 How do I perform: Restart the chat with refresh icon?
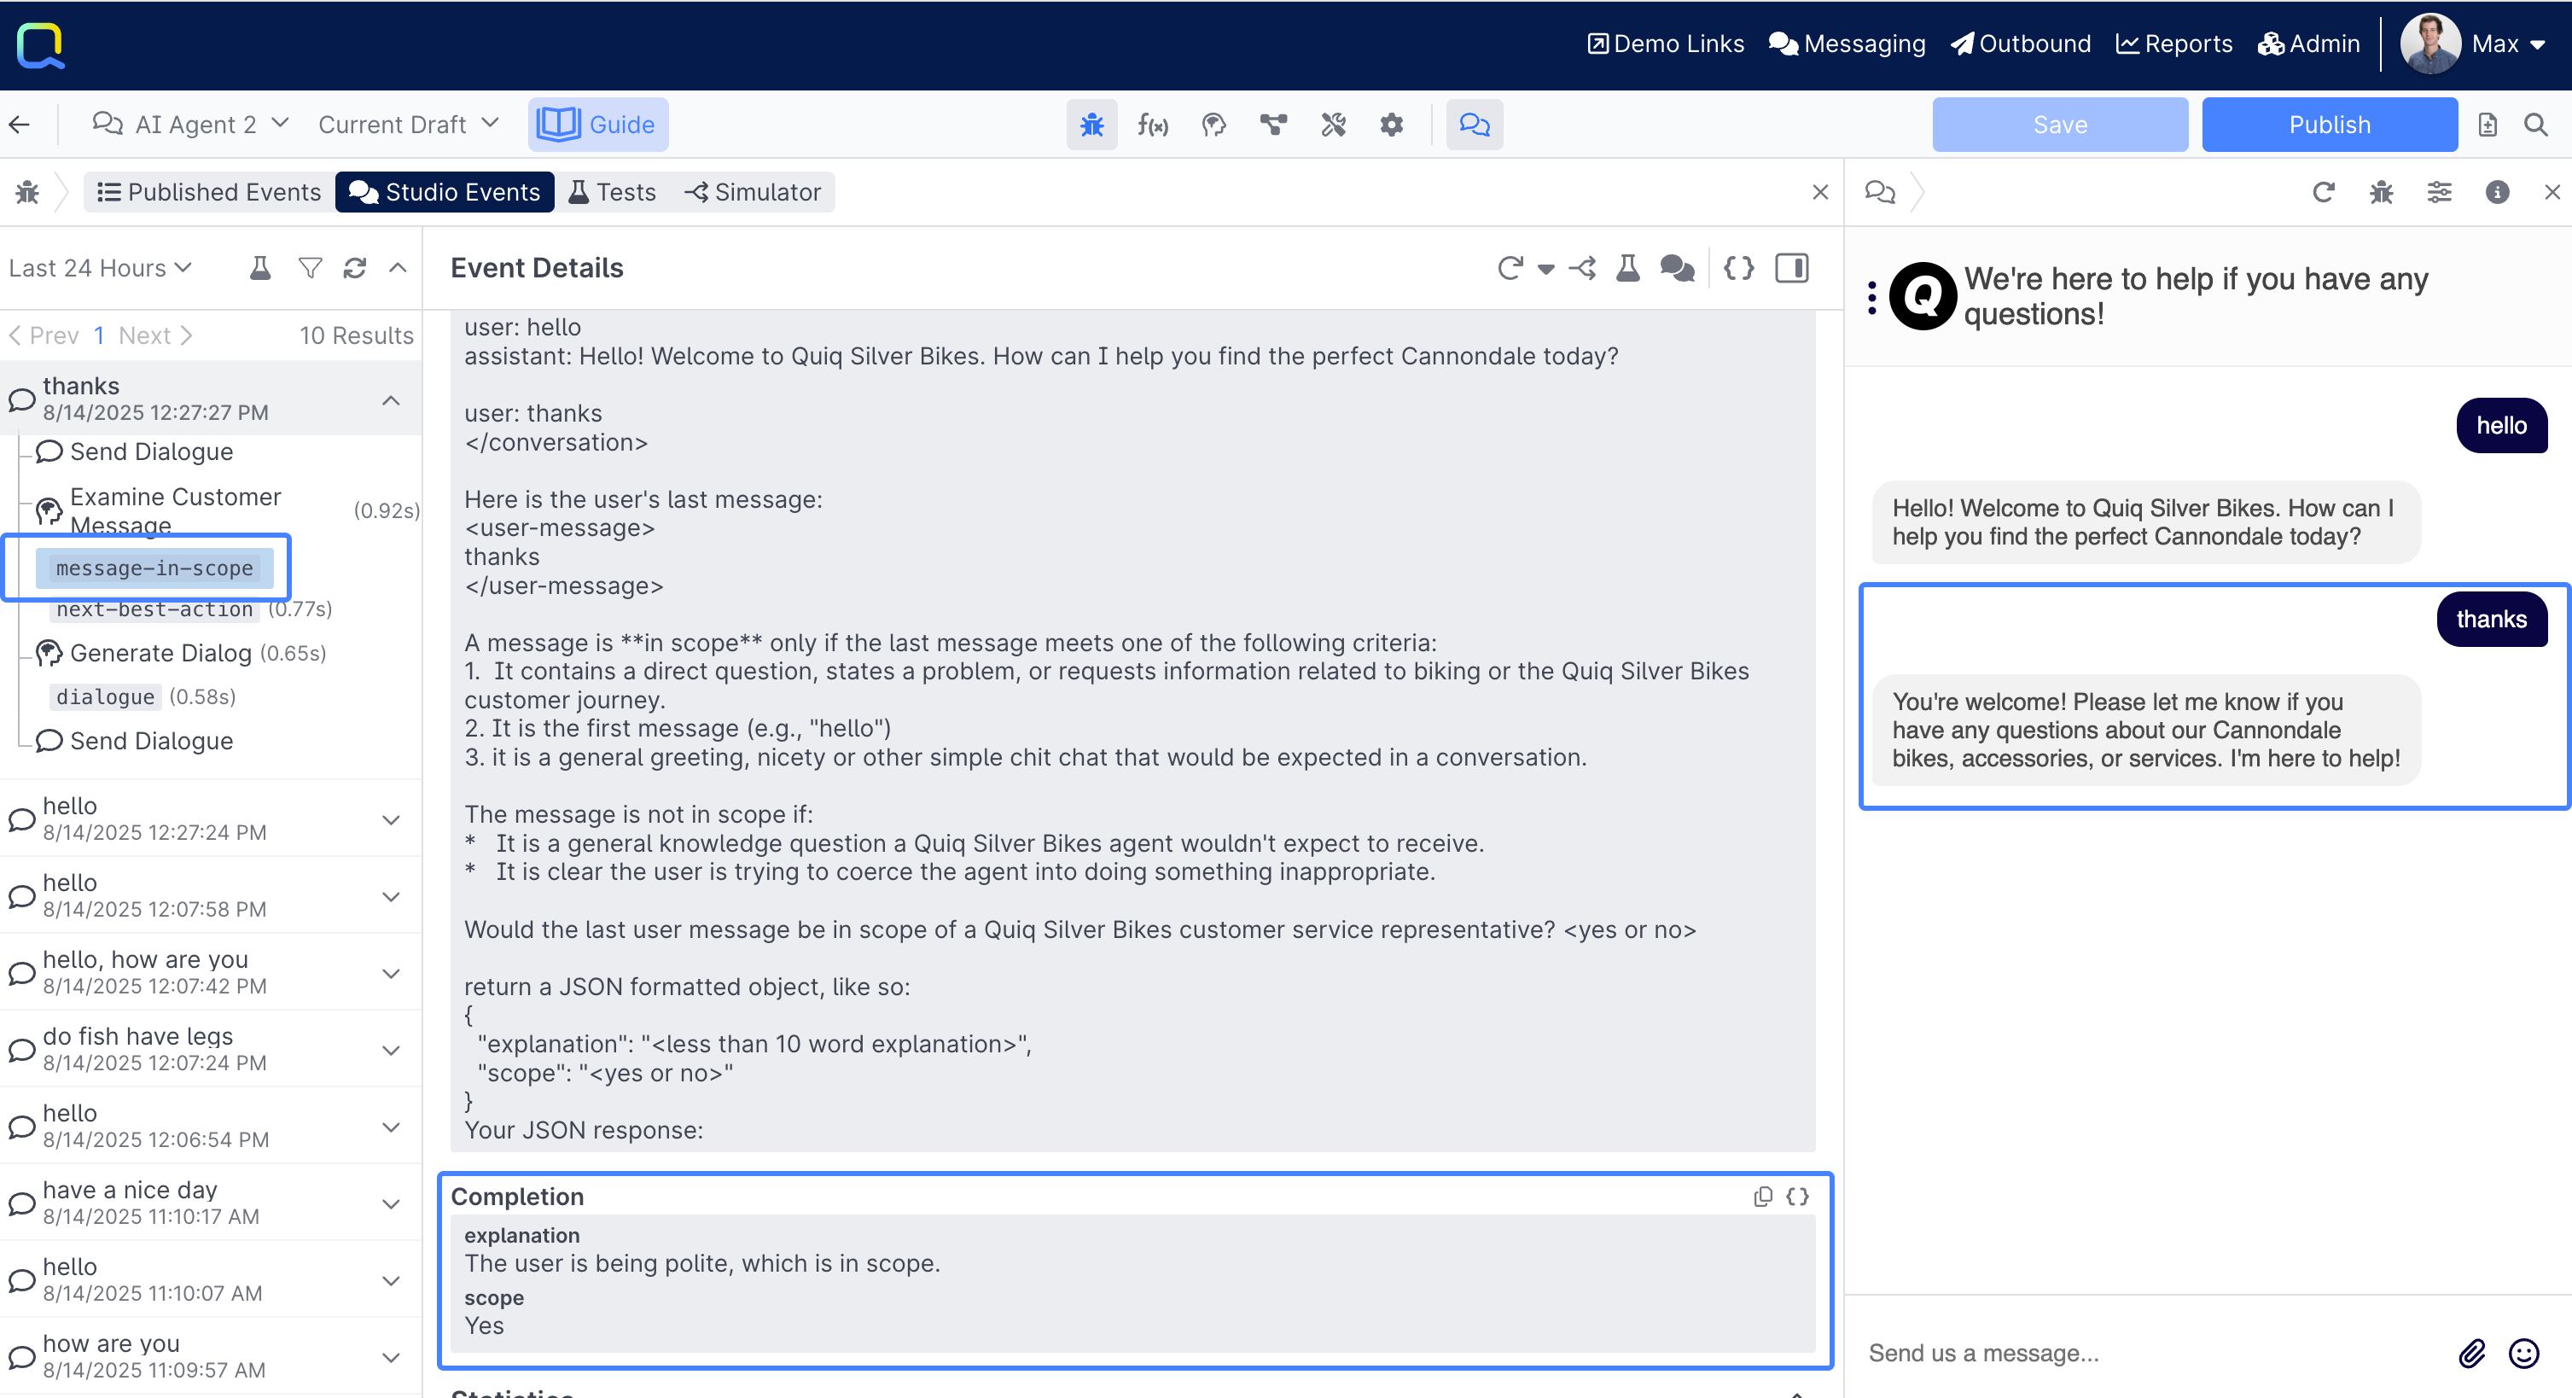pos(2324,192)
